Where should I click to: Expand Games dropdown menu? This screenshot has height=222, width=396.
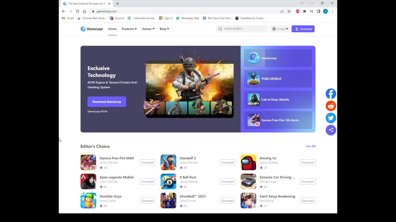[148, 29]
